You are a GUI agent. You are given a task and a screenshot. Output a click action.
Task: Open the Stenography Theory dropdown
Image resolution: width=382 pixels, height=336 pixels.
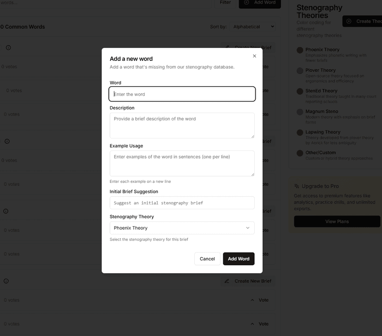[182, 228]
